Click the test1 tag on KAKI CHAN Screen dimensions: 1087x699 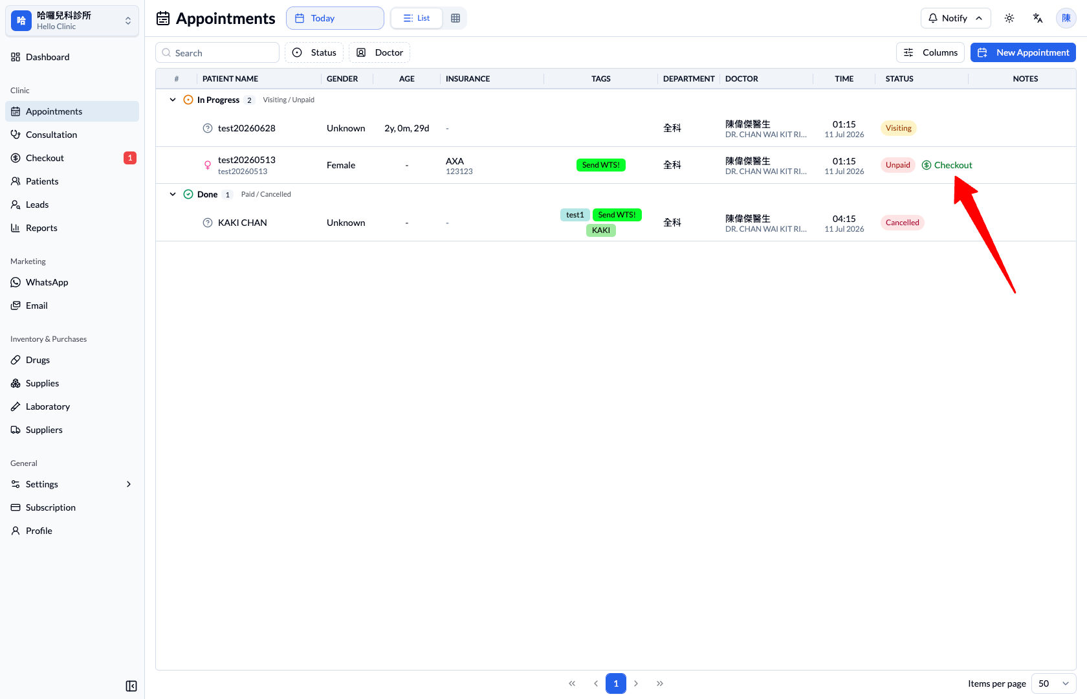[x=575, y=215]
